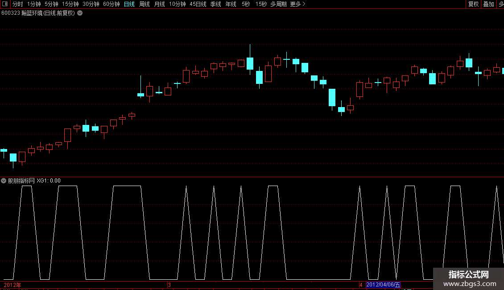Click the panel layout icon at top-left
The width and height of the screenshot is (504, 290).
tap(5, 4)
